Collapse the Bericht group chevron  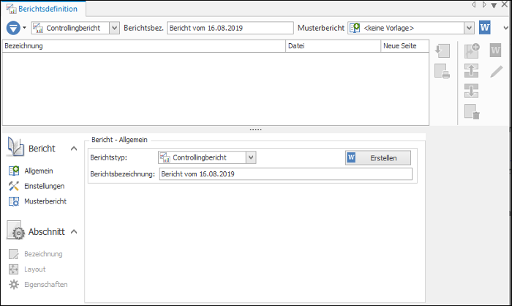(74, 149)
